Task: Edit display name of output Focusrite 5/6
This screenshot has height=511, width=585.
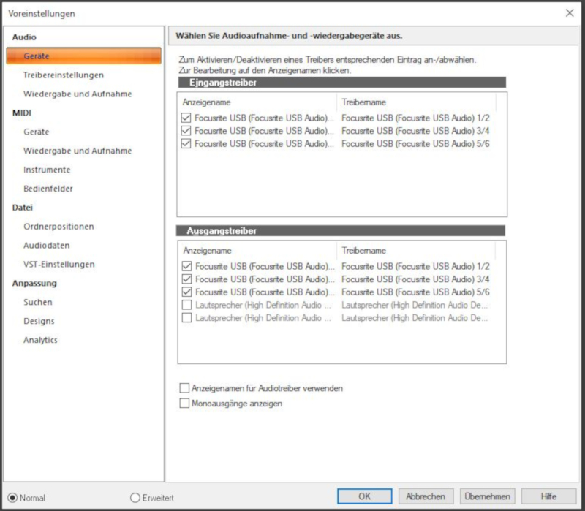Action: point(265,292)
